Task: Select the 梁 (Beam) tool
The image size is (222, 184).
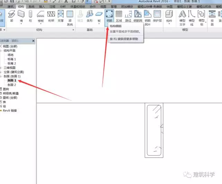Action: point(11,16)
